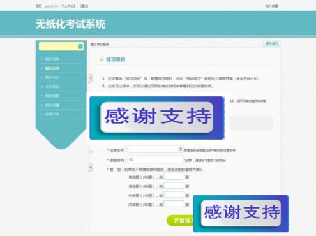Click the 多选题 count input box
The width and height of the screenshot is (316, 236).
174,186
